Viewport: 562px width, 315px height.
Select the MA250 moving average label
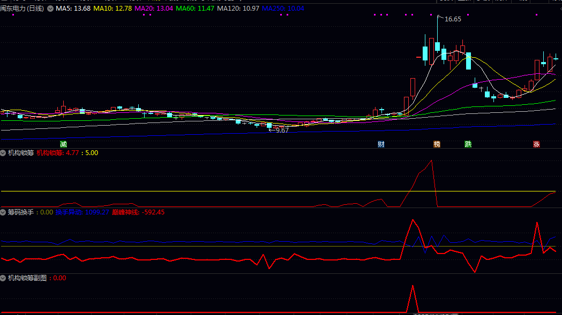(x=283, y=9)
